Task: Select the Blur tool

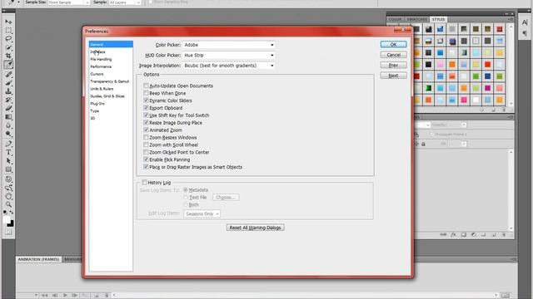Action: click(8, 125)
